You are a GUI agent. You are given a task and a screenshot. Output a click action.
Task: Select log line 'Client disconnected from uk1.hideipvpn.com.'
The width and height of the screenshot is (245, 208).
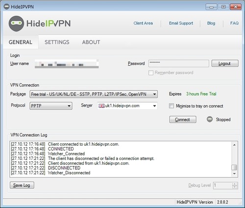[x=89, y=163]
